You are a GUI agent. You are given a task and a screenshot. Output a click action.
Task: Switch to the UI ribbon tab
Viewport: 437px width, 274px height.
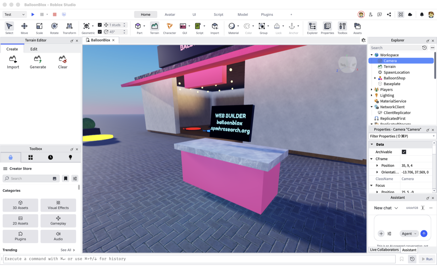pyautogui.click(x=194, y=14)
